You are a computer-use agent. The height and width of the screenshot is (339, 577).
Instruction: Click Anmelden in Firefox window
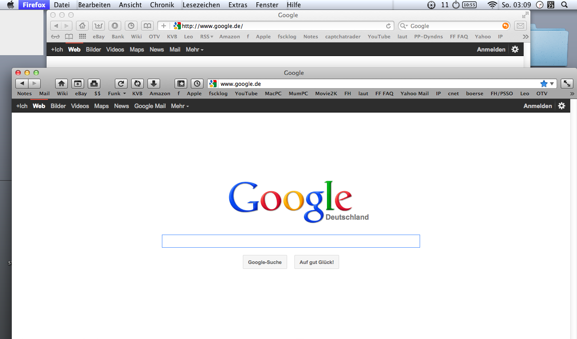coord(538,106)
